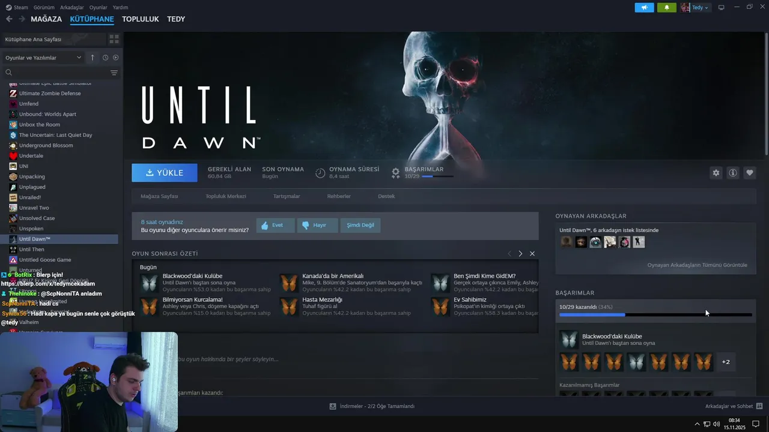Click Hasta Mezarlığı achievement icon
The height and width of the screenshot is (432, 769).
click(x=289, y=306)
